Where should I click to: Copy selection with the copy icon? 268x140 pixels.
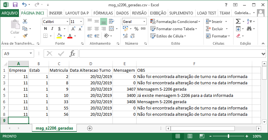tap(25, 29)
